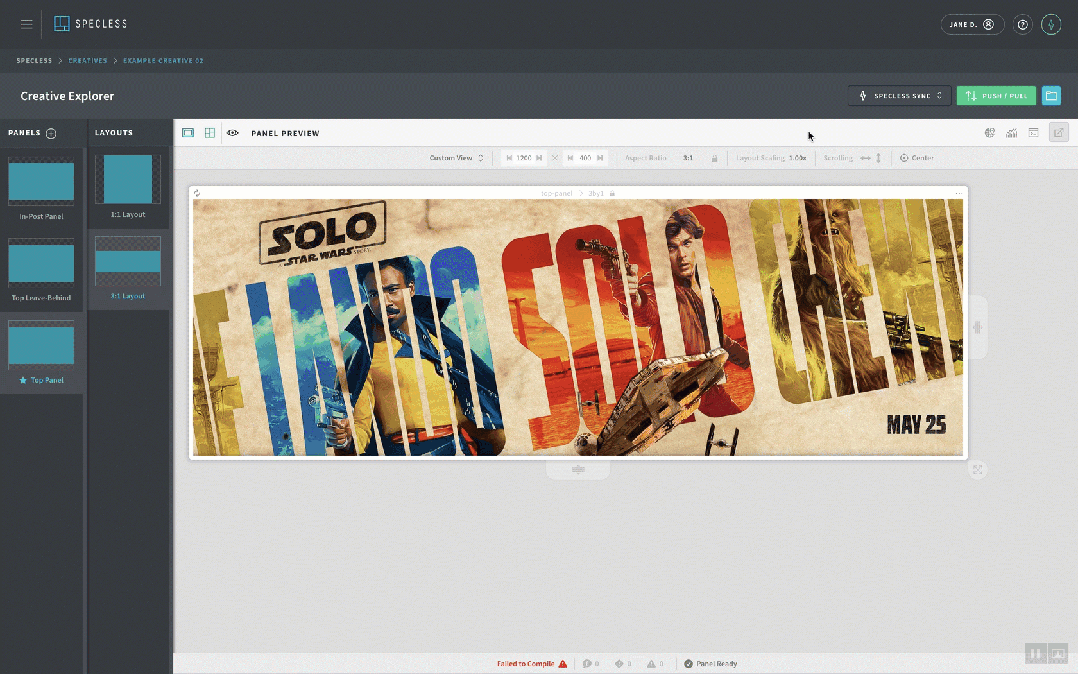Click the Center button

coord(917,158)
